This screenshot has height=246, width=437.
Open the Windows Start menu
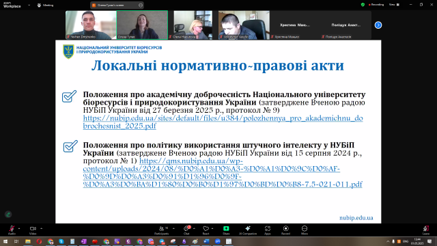click(5, 241)
